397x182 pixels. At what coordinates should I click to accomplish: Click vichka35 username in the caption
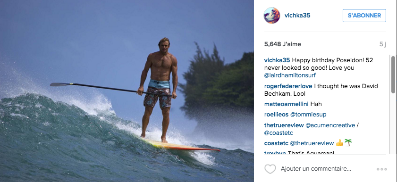(277, 60)
